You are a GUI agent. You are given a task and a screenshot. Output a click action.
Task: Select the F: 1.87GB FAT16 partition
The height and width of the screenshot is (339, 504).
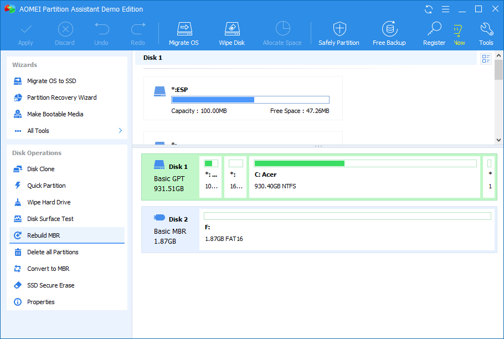[347, 230]
